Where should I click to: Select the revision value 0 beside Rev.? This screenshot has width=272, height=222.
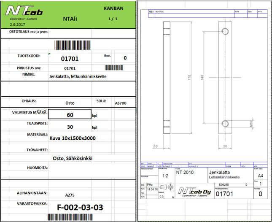[125, 58]
